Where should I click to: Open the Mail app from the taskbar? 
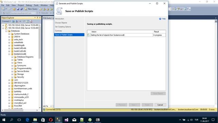click(74, 120)
